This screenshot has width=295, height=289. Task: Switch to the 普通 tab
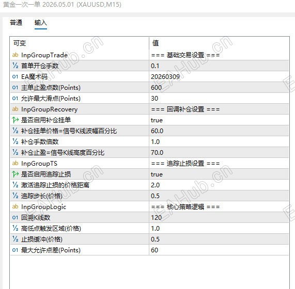click(16, 23)
